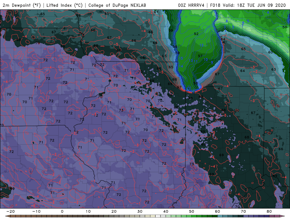Click the "F018 Valid: 18Z TUE JUN 09 2020" text
The height and width of the screenshot is (218, 290).
(x=248, y=5)
